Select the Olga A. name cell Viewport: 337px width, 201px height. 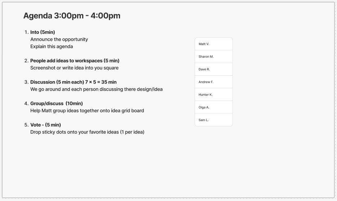click(214, 107)
